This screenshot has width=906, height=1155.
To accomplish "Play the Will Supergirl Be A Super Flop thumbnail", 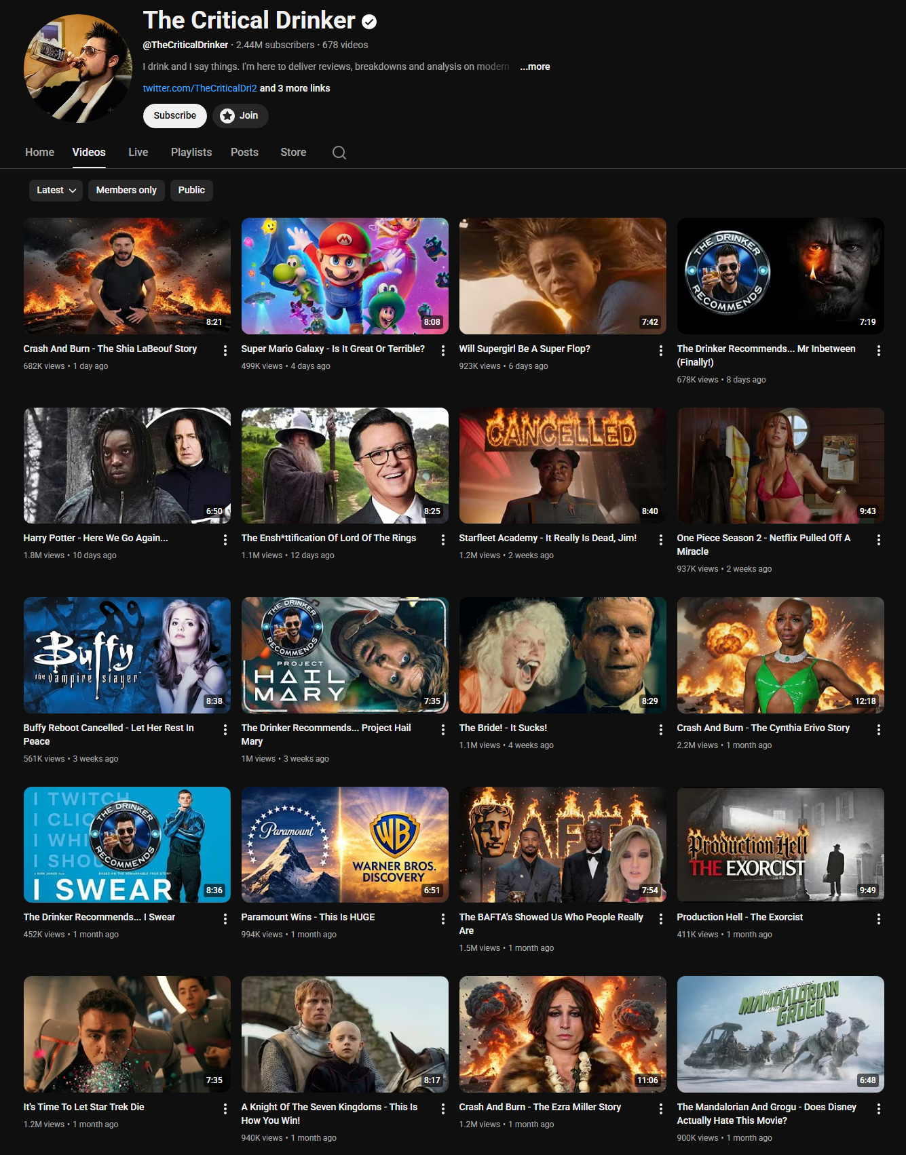I will (563, 276).
